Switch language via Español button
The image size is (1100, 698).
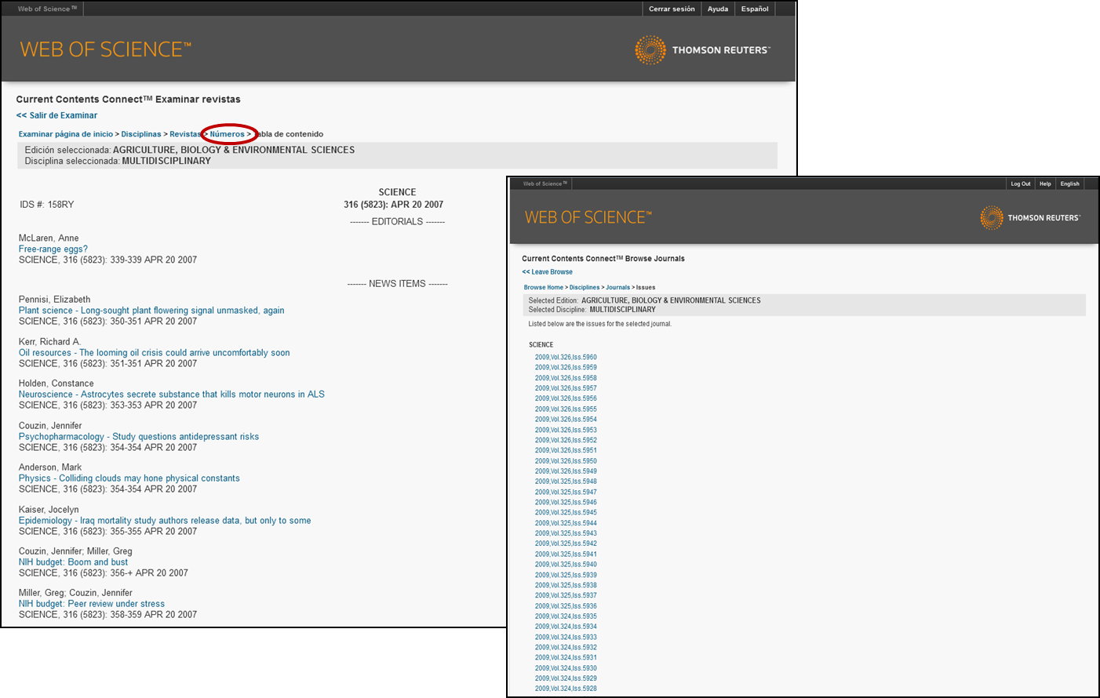coord(755,9)
